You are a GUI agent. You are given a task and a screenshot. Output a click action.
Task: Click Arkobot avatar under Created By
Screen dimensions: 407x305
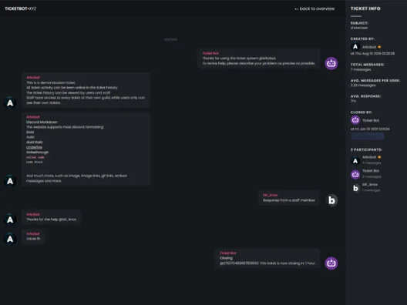pos(355,47)
